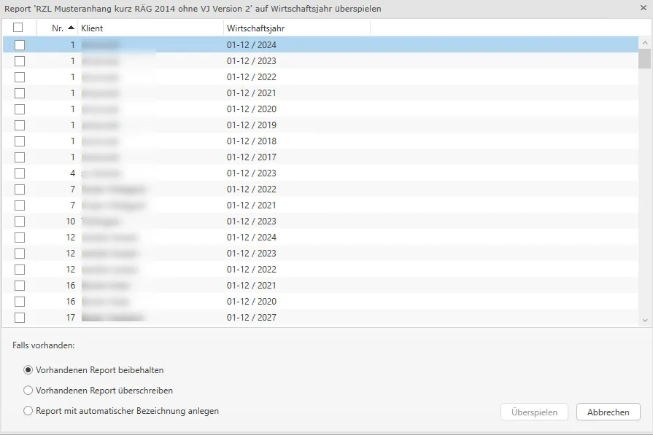Mark the checkbox for Nr. 7, year 2022
This screenshot has width=653, height=435.
20,189
